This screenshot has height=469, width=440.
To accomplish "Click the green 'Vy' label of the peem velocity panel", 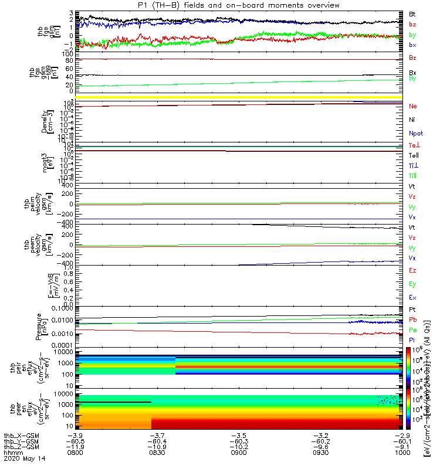I will point(412,248).
